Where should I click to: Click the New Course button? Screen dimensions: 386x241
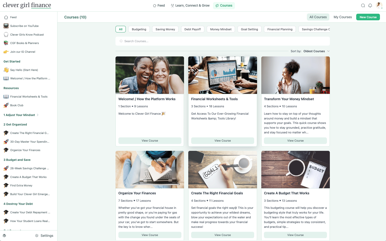point(368,17)
